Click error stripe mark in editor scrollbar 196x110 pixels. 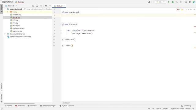pos(195,27)
